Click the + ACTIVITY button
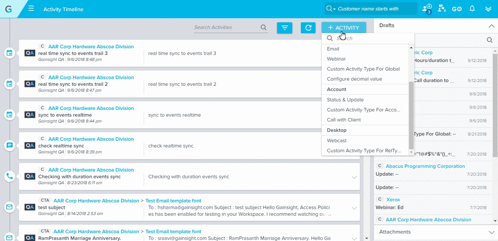The image size is (498, 241). click(x=344, y=28)
